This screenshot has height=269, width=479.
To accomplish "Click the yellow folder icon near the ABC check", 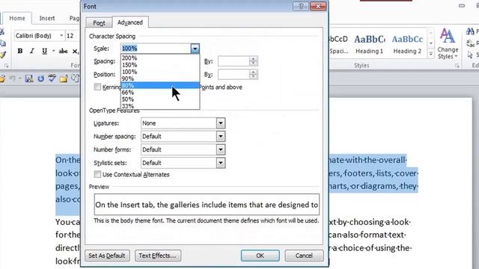I will coord(64,79).
